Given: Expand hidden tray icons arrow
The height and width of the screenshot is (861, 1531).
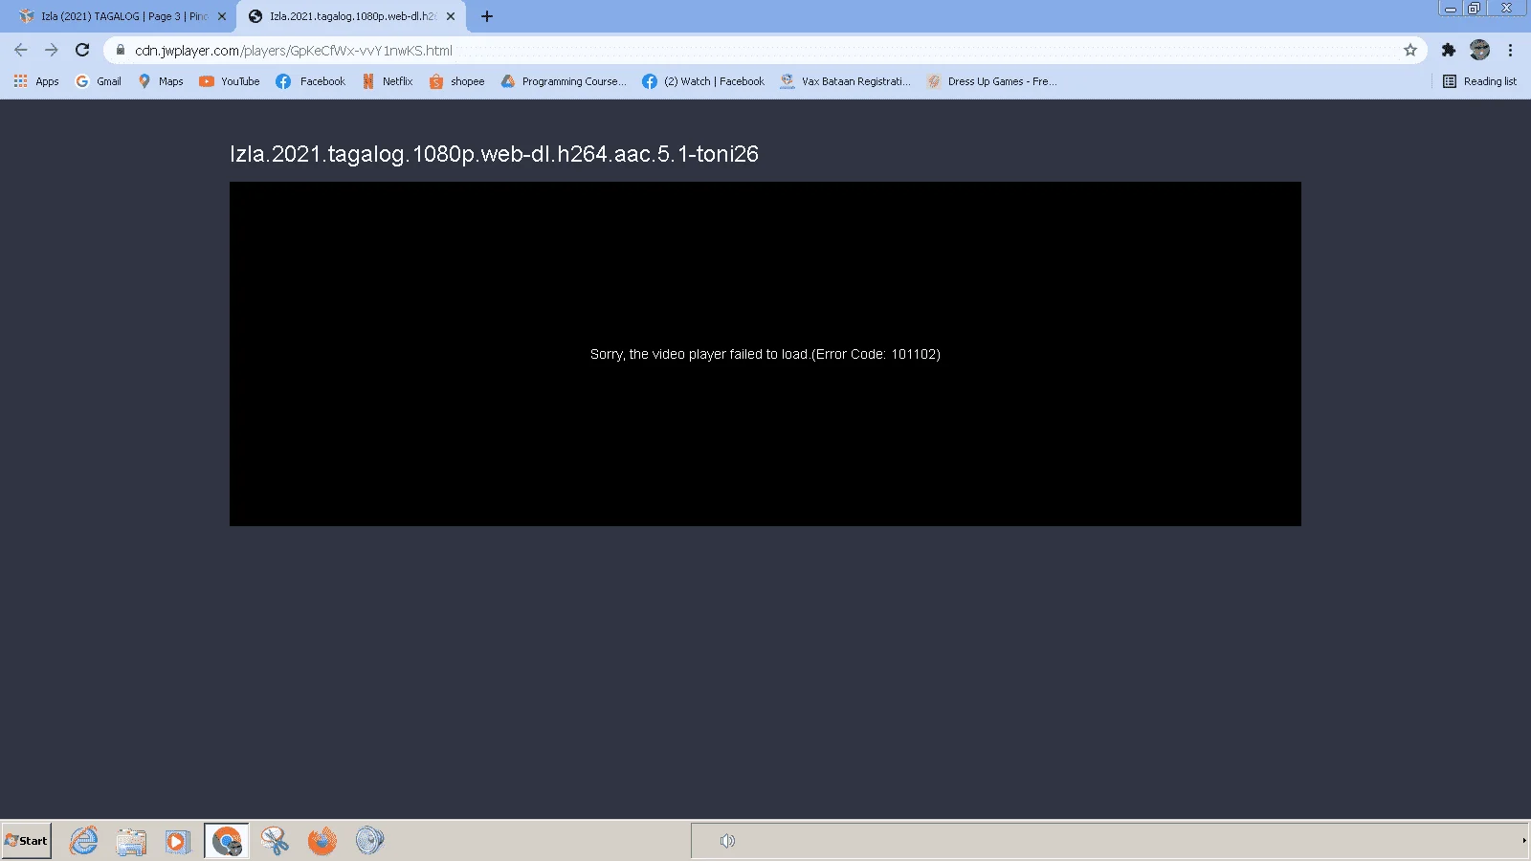Looking at the screenshot, I should click(x=1524, y=841).
